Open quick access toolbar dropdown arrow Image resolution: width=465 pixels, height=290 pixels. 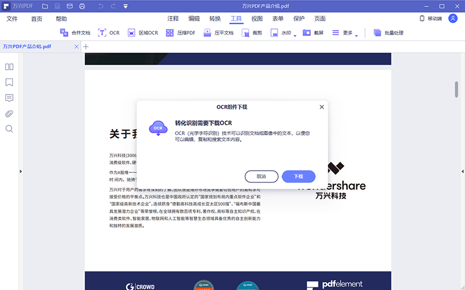pyautogui.click(x=126, y=6)
